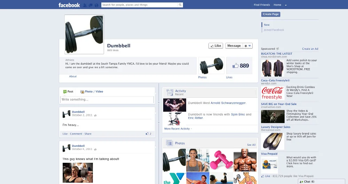View the 2 likes thumbs-up count
Image resolution: width=348 pixels, height=184 pixels.
click(x=149, y=134)
